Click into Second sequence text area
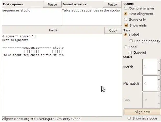This screenshot has height=122, width=161. [x=92, y=17]
